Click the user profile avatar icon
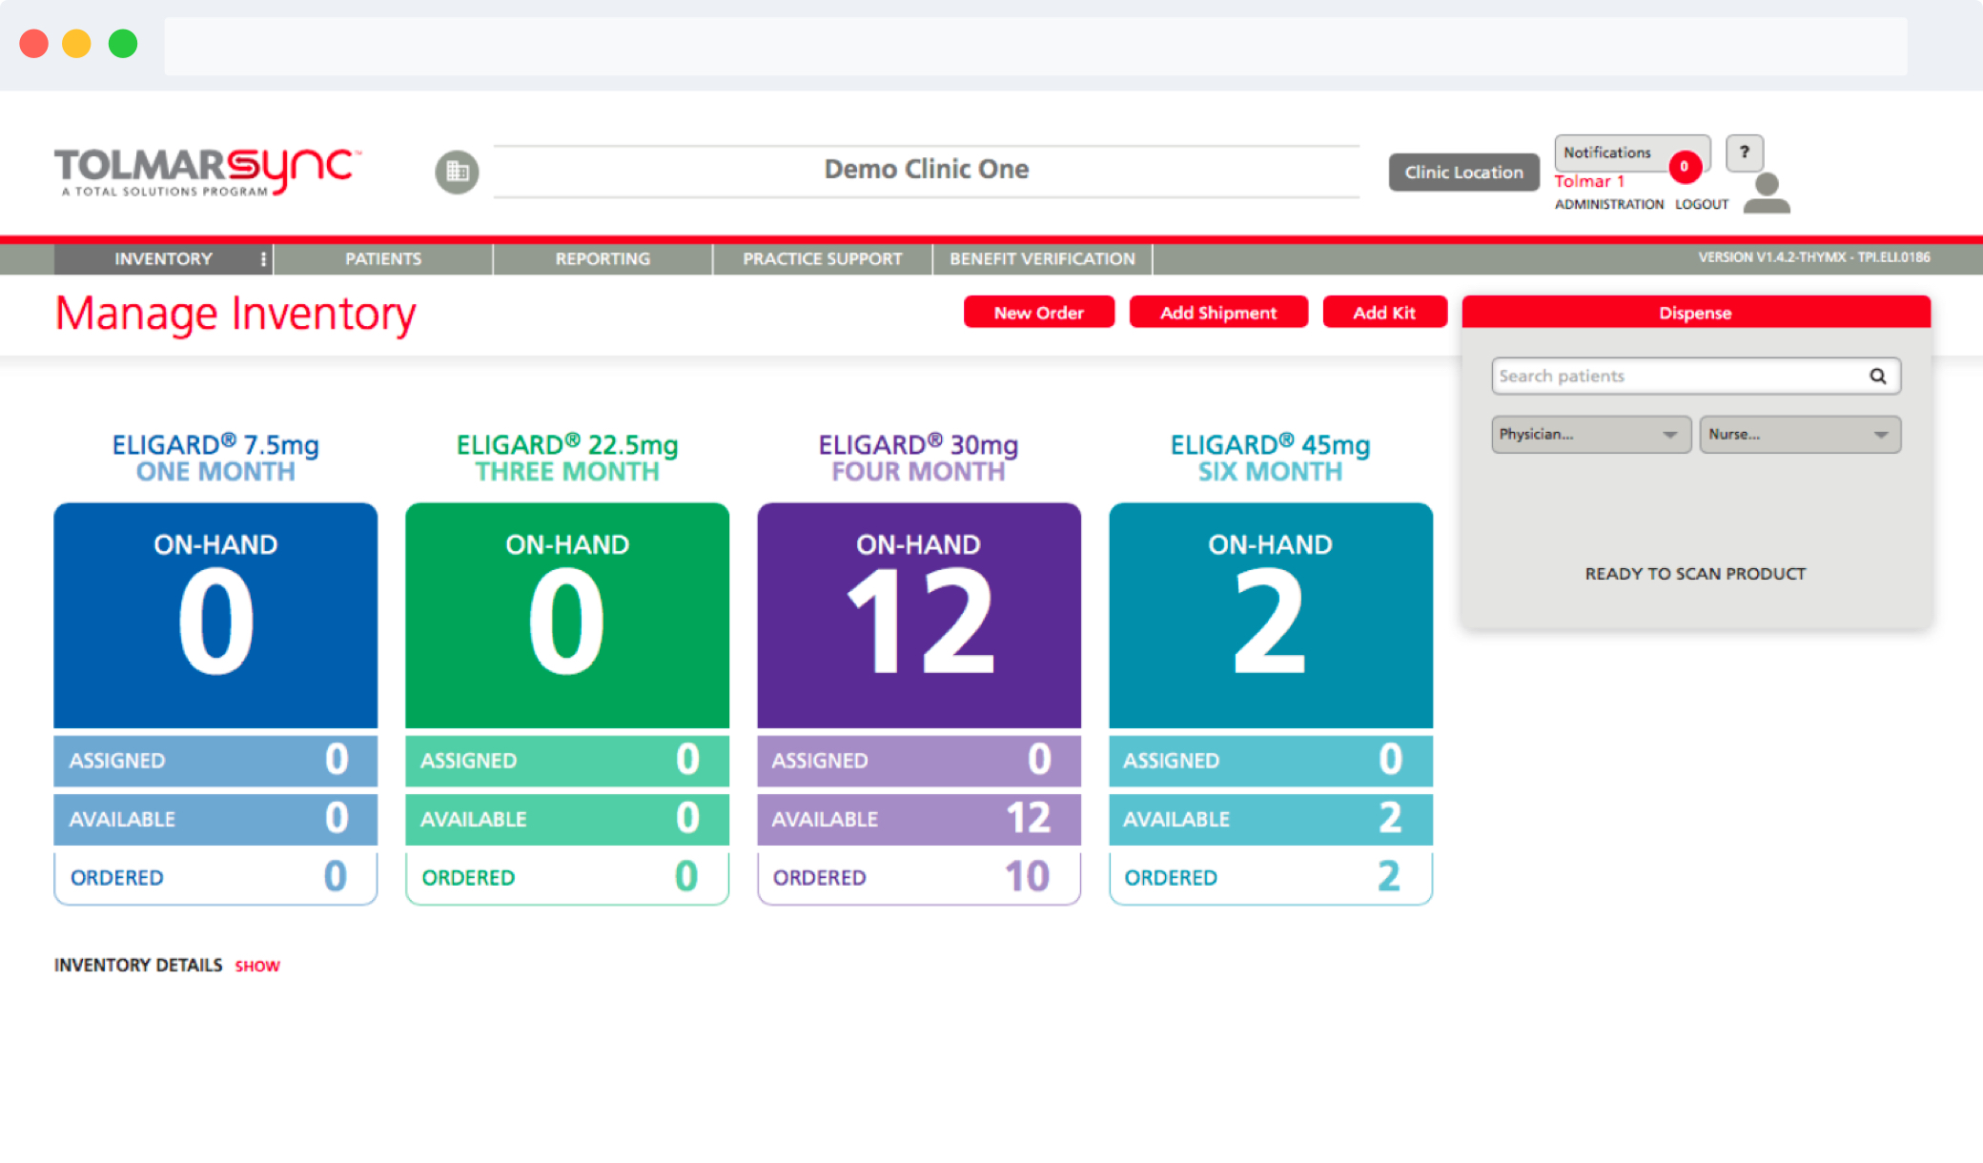Screen dimensions: 1983x1163 1767,193
